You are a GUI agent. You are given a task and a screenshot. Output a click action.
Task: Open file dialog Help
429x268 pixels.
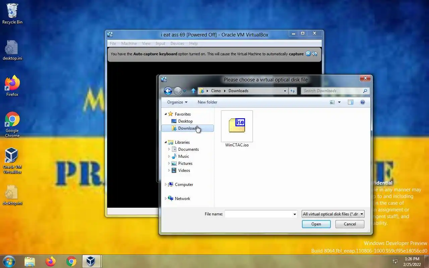362,102
